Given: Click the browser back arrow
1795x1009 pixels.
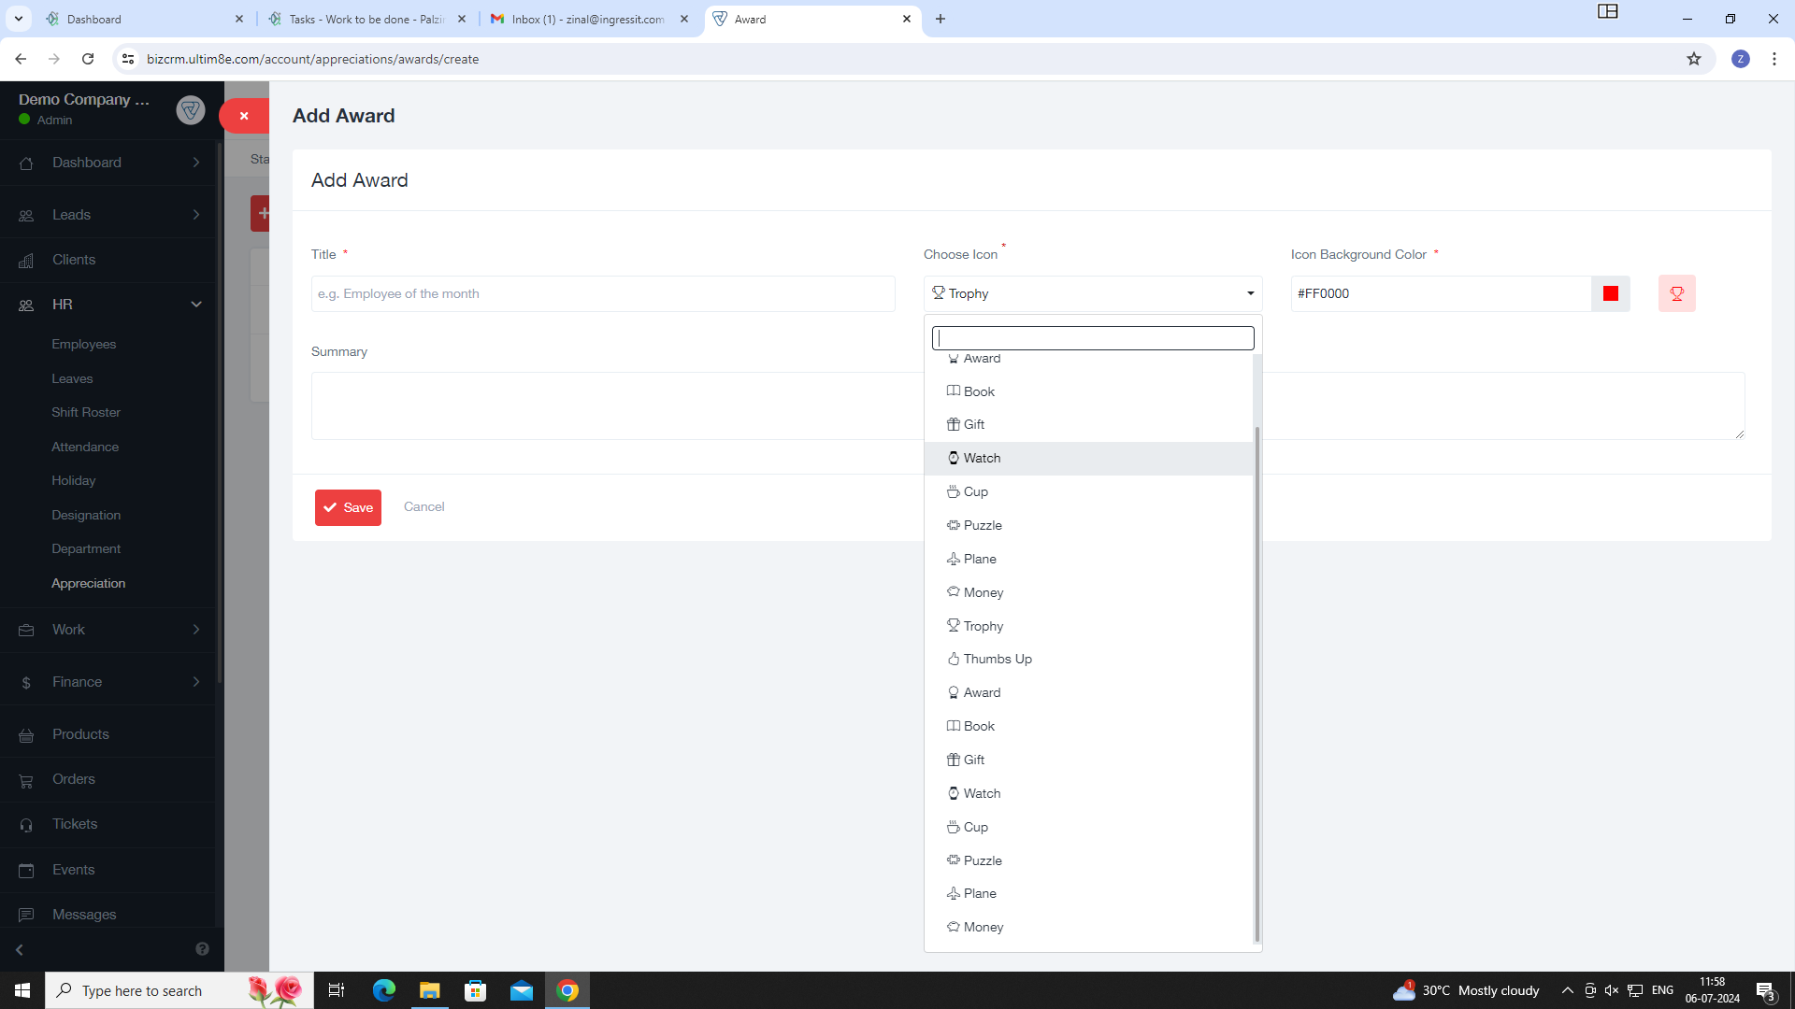Looking at the screenshot, I should click(21, 59).
